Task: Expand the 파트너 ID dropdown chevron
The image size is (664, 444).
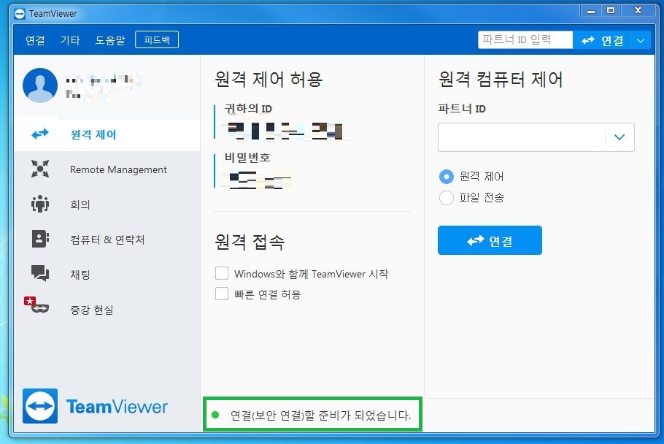Action: [619, 137]
